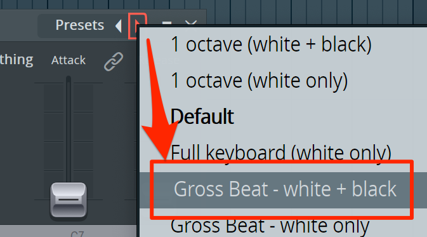The image size is (427, 237).
Task: Click the next preset right arrow
Action: tap(137, 26)
